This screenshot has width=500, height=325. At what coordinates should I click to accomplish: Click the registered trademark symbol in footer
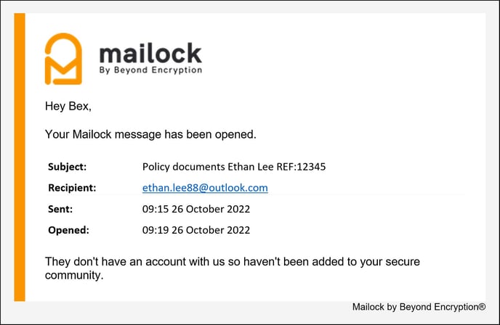482,307
